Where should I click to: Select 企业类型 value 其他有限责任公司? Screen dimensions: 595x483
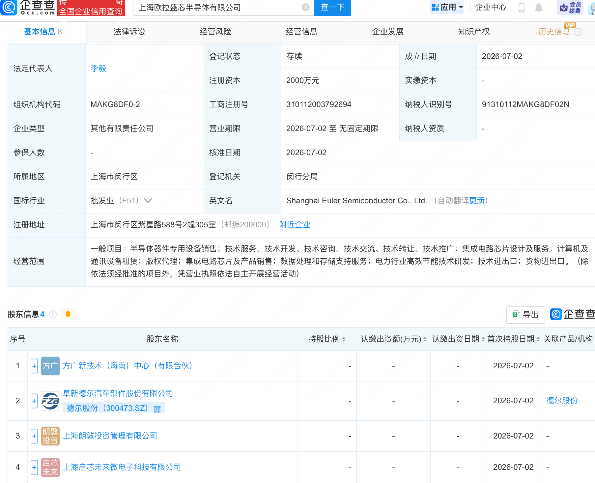[x=122, y=128]
